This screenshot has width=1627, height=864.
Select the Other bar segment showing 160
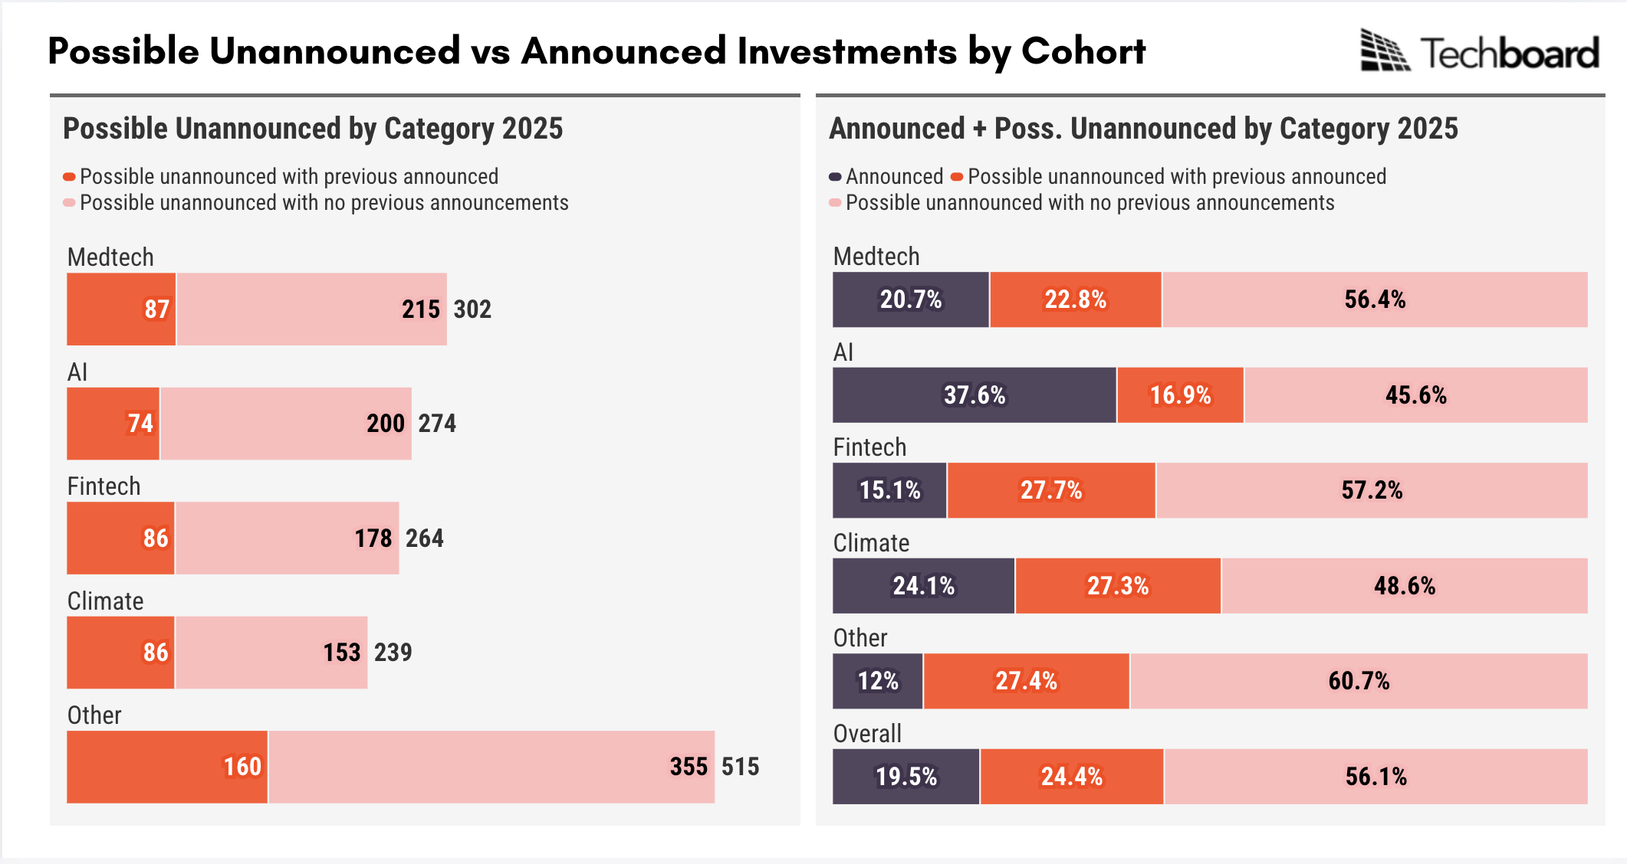[167, 767]
